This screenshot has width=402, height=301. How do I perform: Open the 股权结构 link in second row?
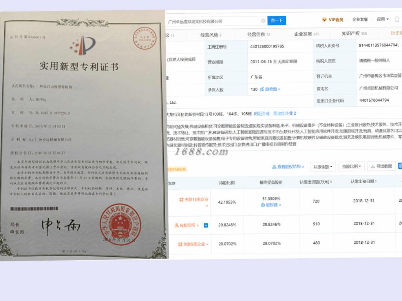[189, 225]
